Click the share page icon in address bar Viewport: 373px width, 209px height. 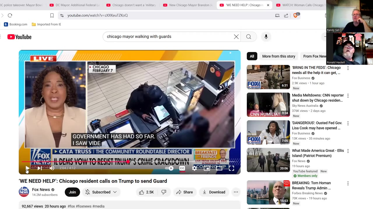(x=286, y=15)
